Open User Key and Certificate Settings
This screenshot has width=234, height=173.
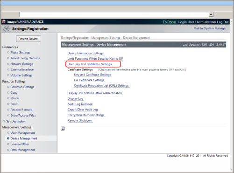point(90,64)
